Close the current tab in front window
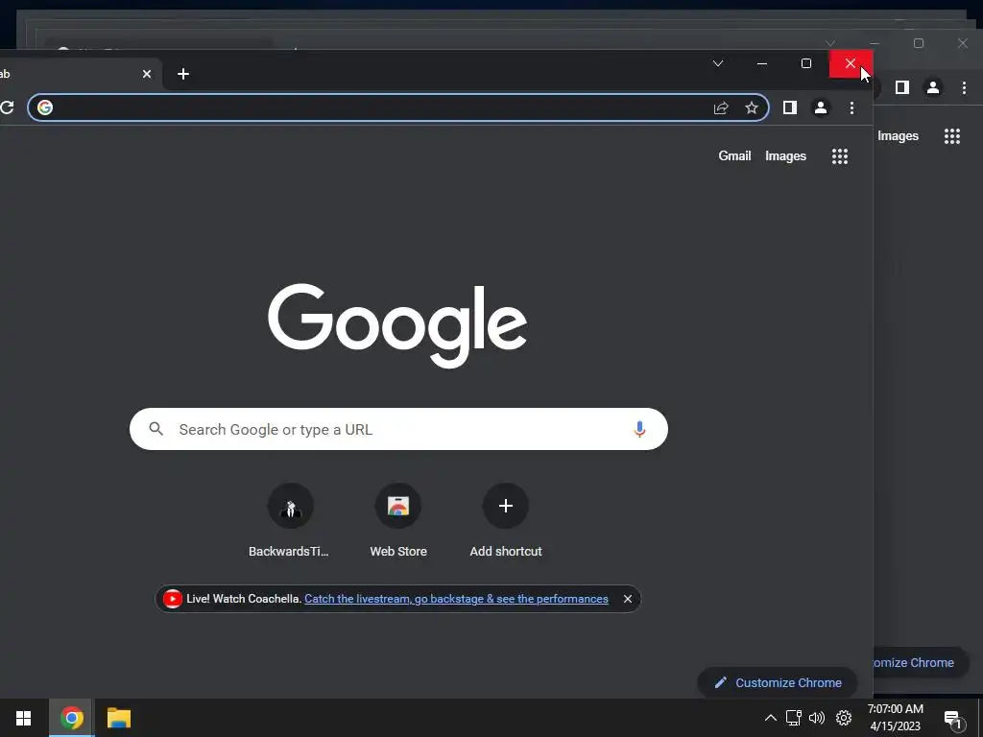Image resolution: width=983 pixels, height=737 pixels. tap(147, 74)
